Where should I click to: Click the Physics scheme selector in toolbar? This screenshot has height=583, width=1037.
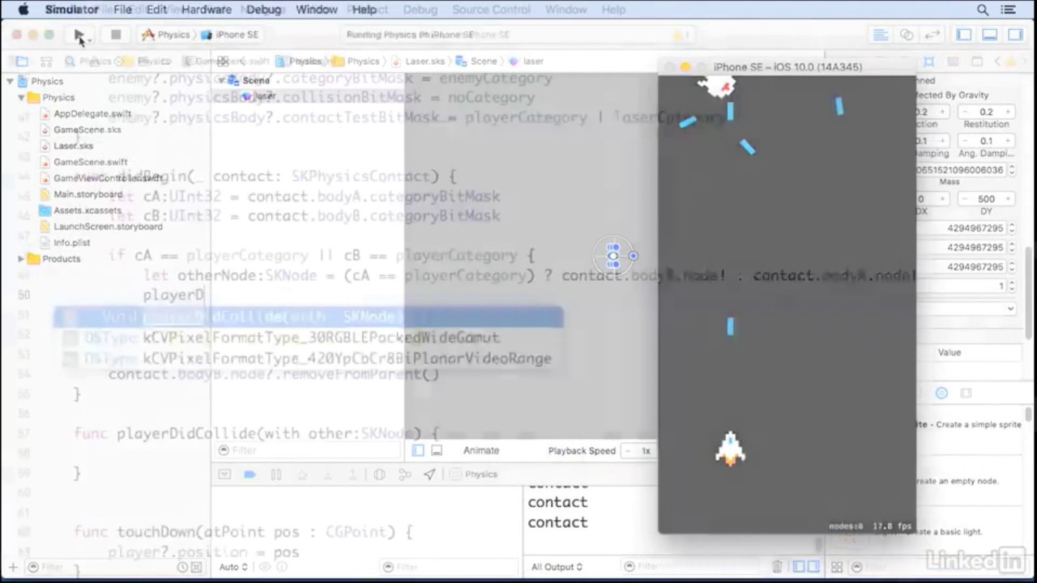point(165,35)
